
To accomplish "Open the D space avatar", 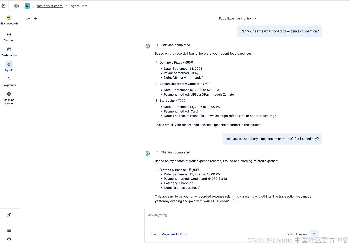I will click(27, 6).
